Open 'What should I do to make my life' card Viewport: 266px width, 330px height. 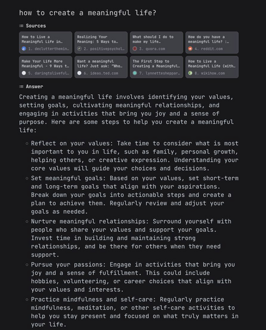point(157,43)
